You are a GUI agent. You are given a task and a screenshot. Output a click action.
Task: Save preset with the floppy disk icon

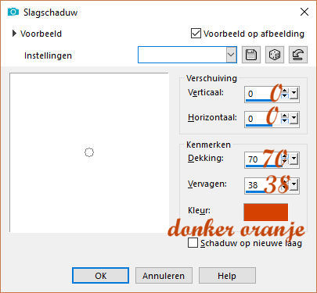coord(251,55)
